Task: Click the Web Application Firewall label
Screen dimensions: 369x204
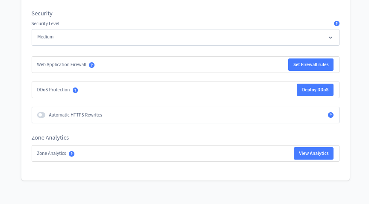Action: pyautogui.click(x=62, y=64)
